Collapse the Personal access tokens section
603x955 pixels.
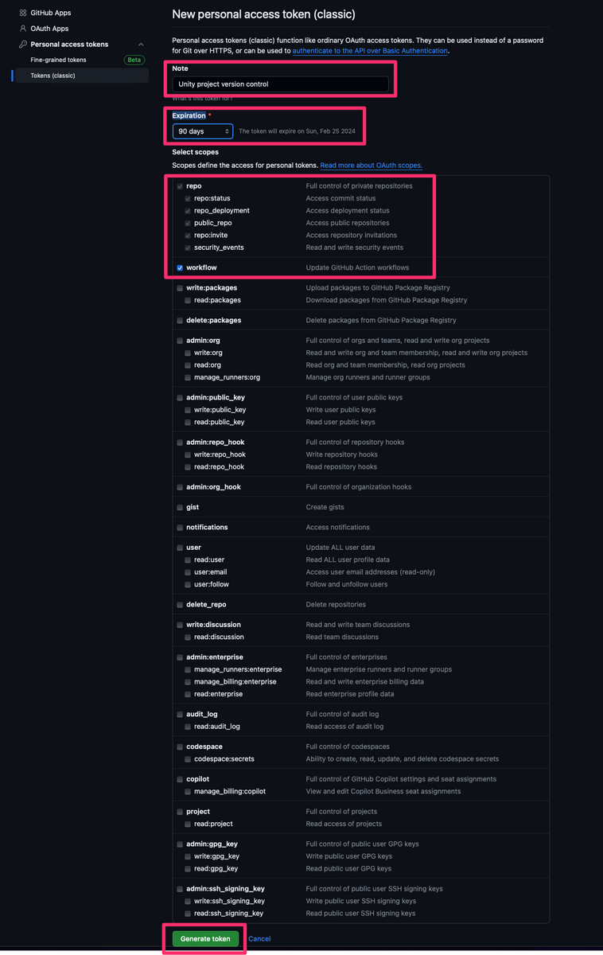pyautogui.click(x=141, y=45)
